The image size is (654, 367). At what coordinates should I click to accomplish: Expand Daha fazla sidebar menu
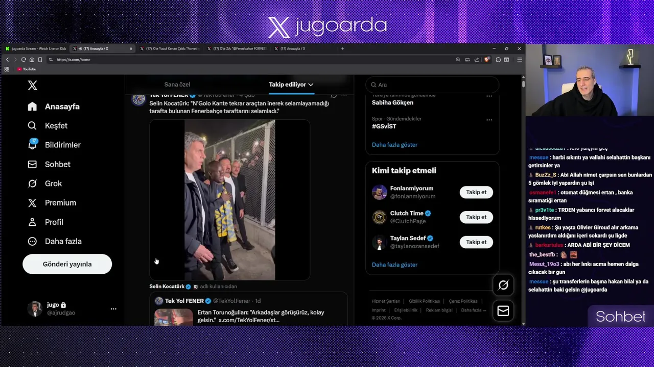pyautogui.click(x=55, y=242)
